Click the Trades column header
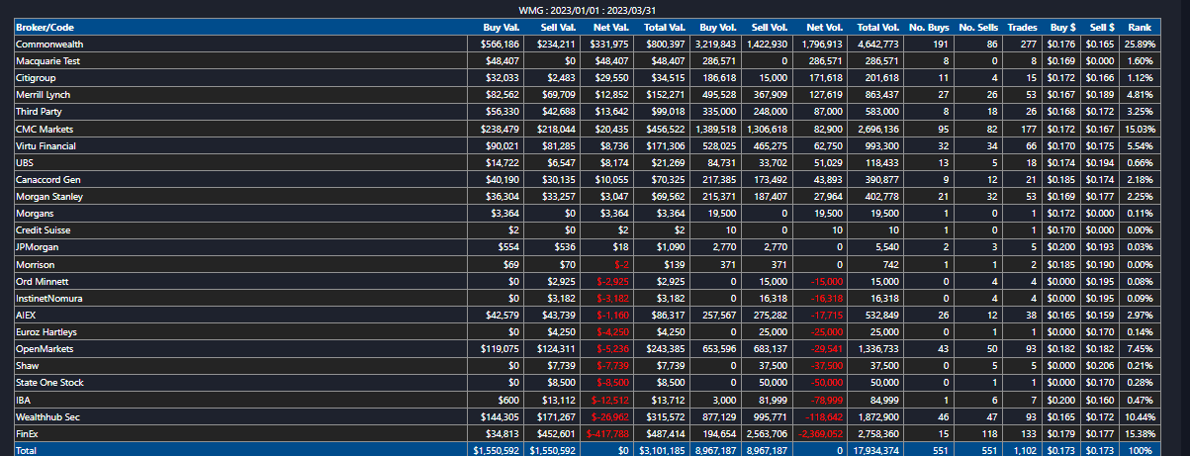This screenshot has height=456, width=1190. click(x=1021, y=28)
